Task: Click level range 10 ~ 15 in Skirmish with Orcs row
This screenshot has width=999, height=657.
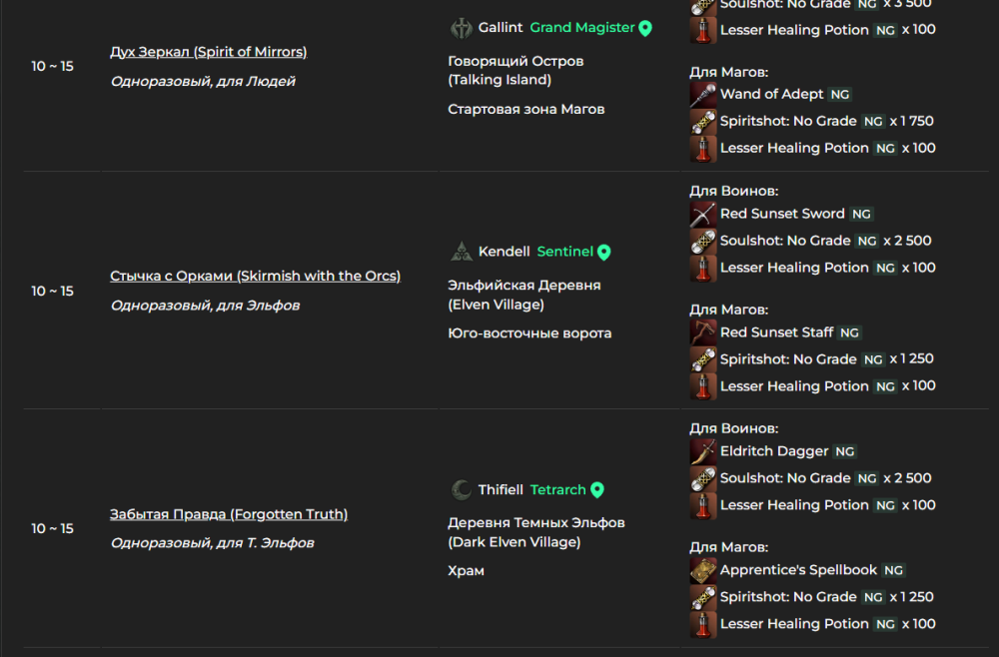Action: [52, 291]
